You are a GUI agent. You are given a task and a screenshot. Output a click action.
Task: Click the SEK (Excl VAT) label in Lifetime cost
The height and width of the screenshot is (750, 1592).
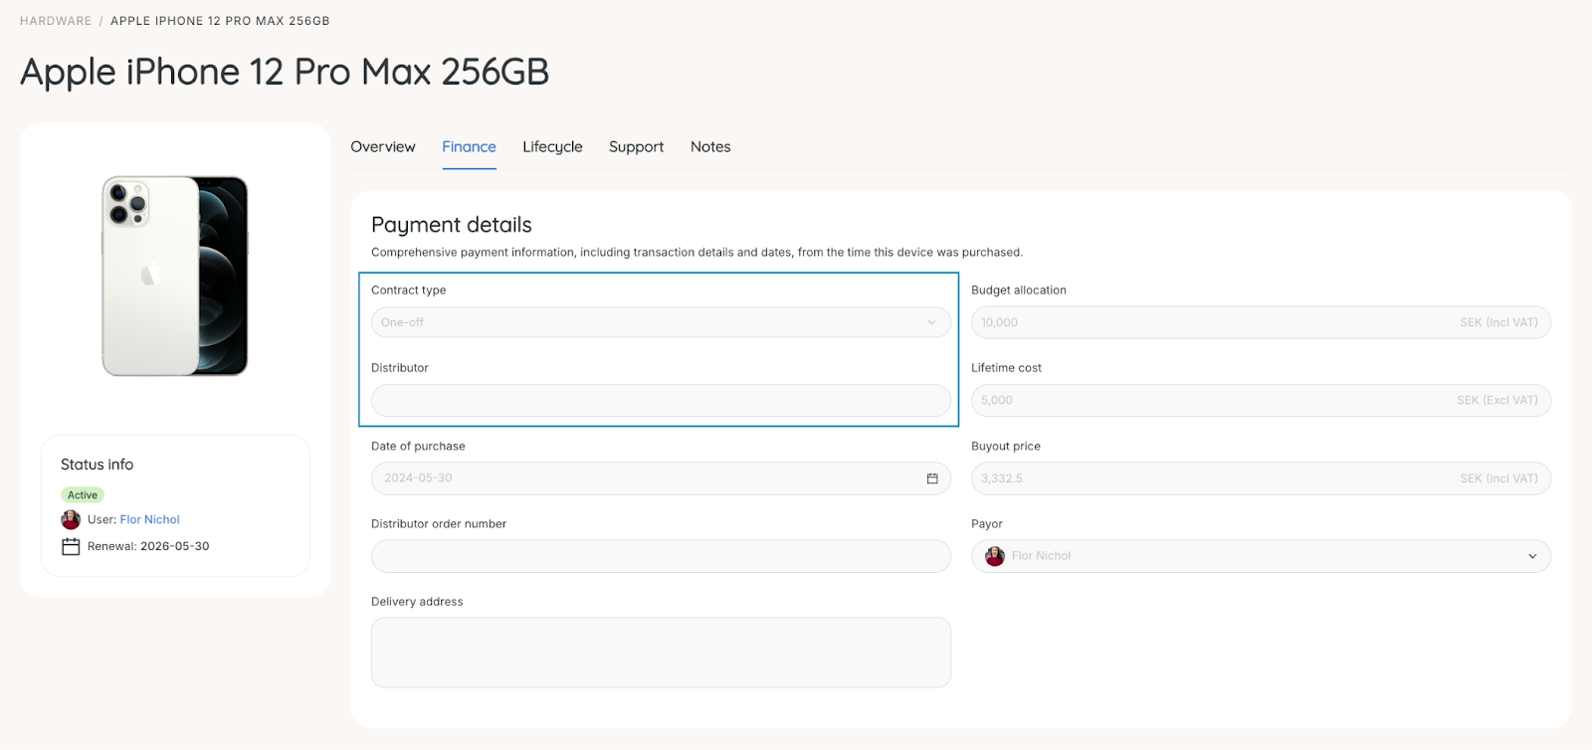(x=1497, y=400)
